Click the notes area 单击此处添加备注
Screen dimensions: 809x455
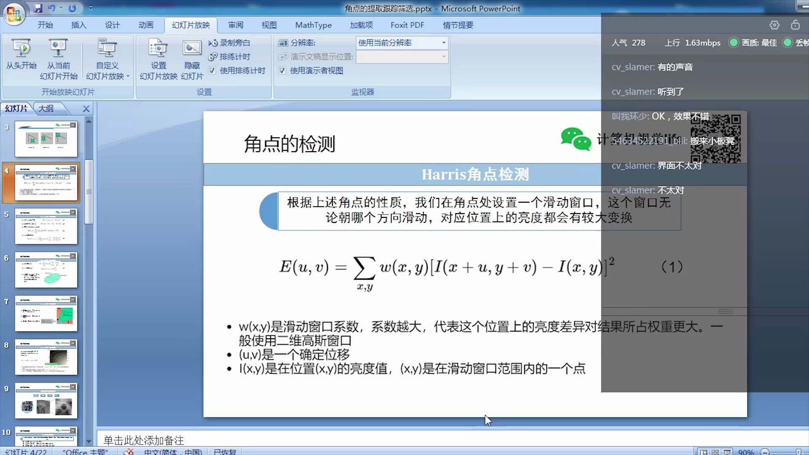tap(144, 441)
